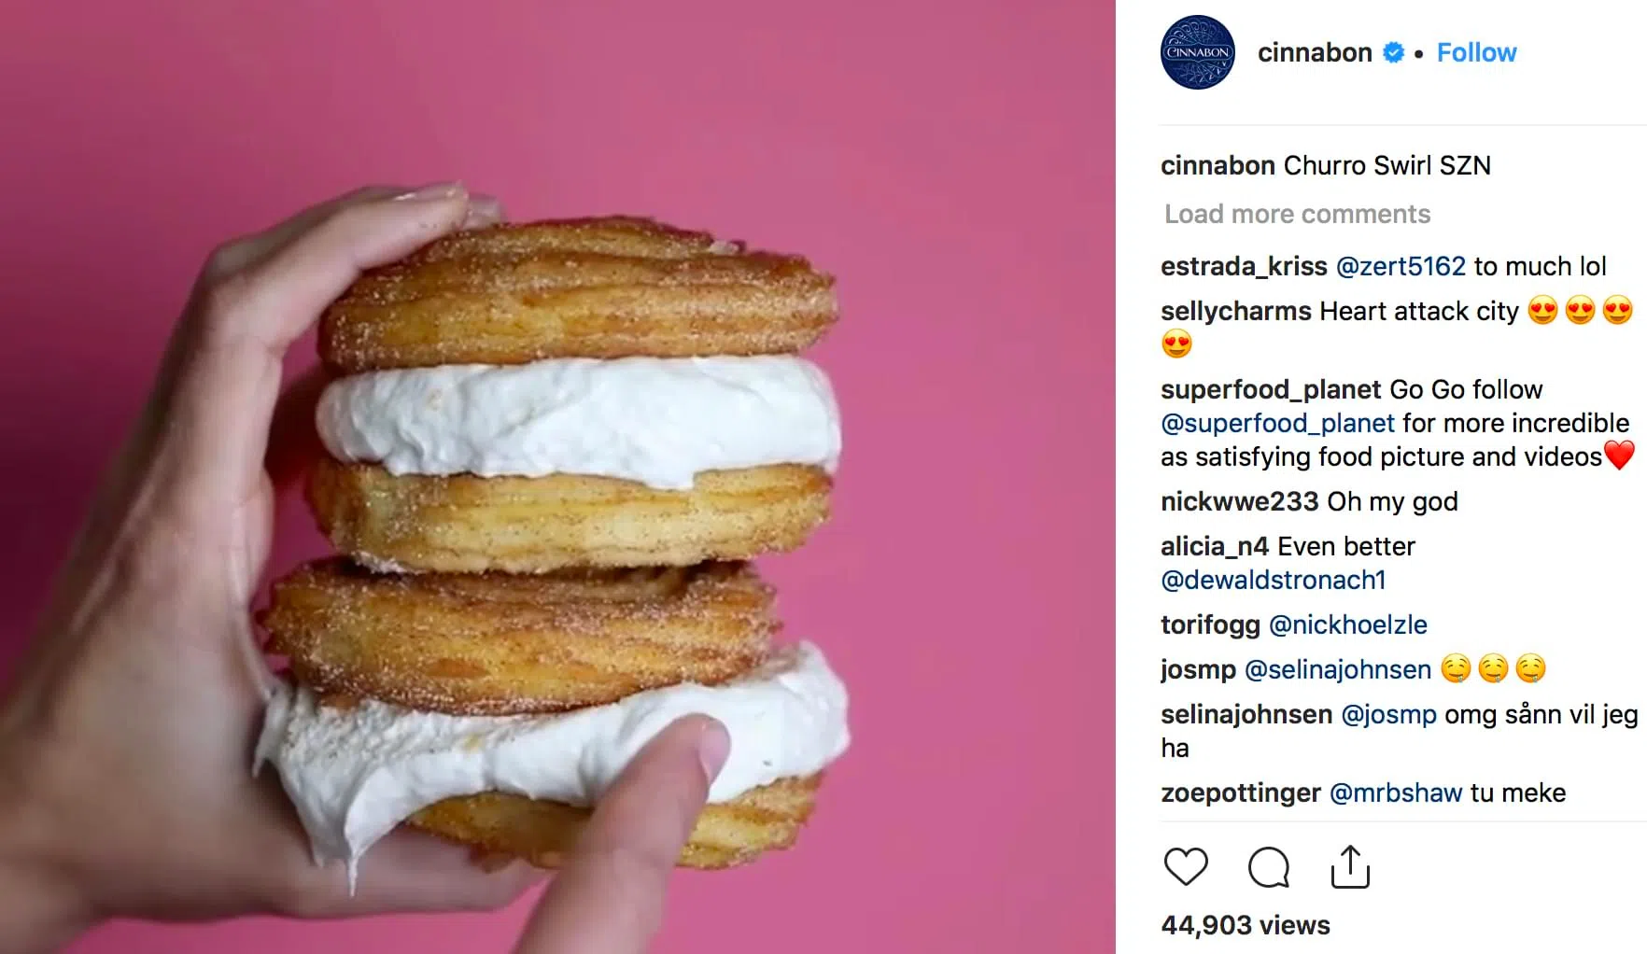Expand Load more comments
1647x954 pixels.
tap(1297, 214)
